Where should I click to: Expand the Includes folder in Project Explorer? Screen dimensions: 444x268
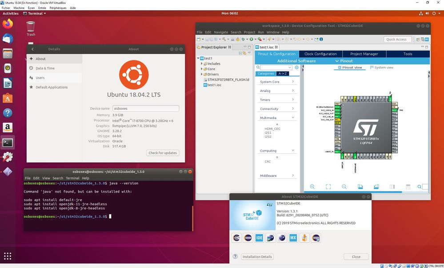202,64
